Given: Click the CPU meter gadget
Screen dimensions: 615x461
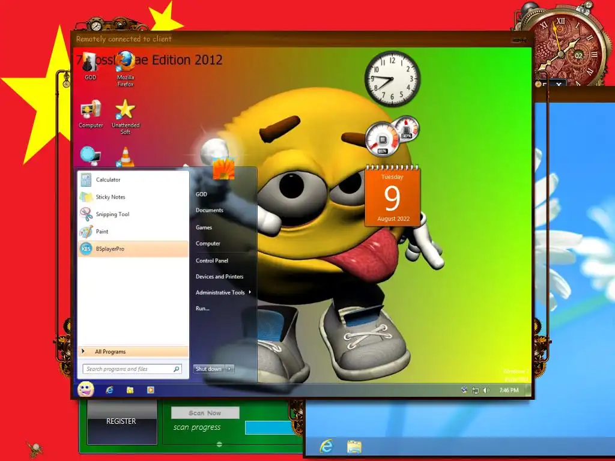Looking at the screenshot, I should tap(383, 140).
